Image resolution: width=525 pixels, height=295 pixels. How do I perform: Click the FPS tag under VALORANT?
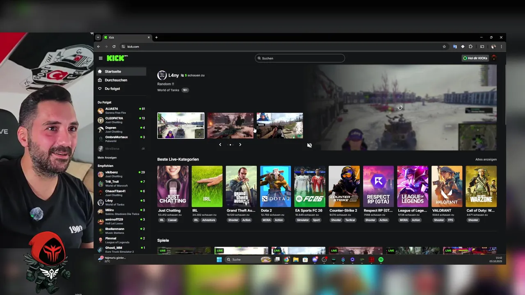[x=450, y=220]
